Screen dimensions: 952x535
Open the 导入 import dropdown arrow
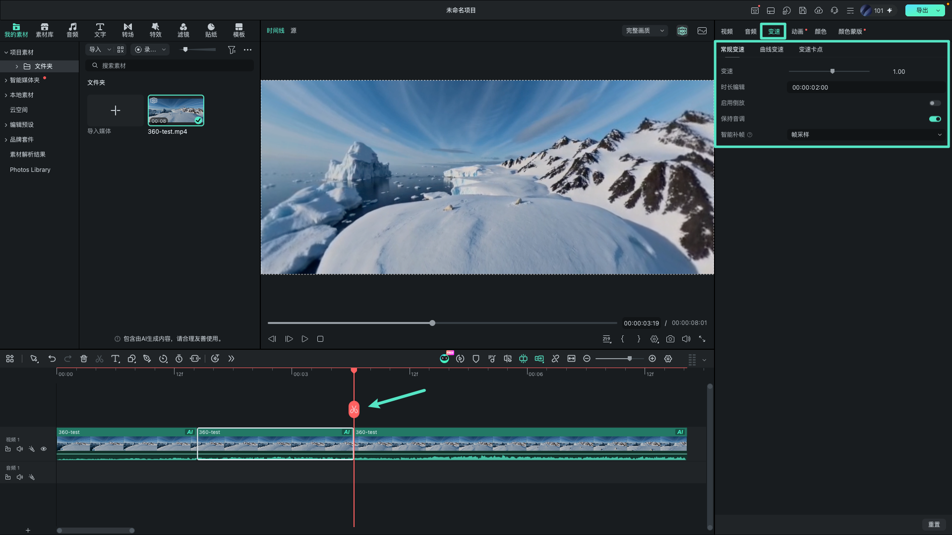(109, 50)
